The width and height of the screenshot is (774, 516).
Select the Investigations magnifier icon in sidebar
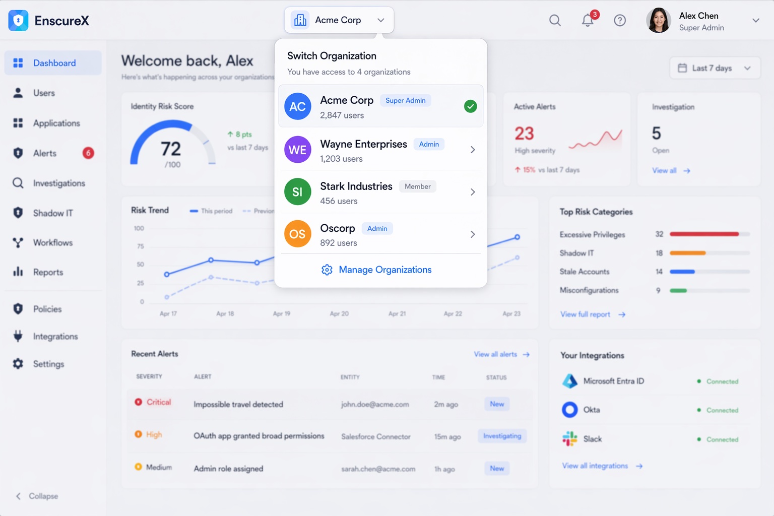tap(18, 183)
